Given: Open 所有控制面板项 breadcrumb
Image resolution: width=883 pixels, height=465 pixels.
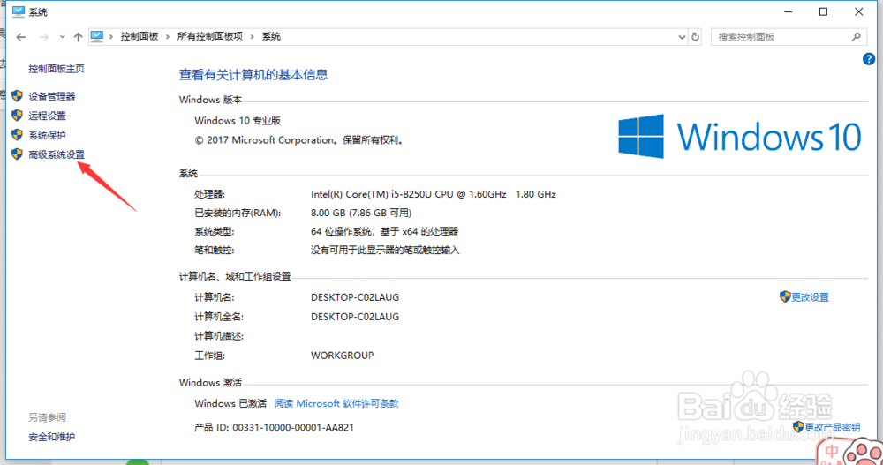Looking at the screenshot, I should click(x=209, y=36).
